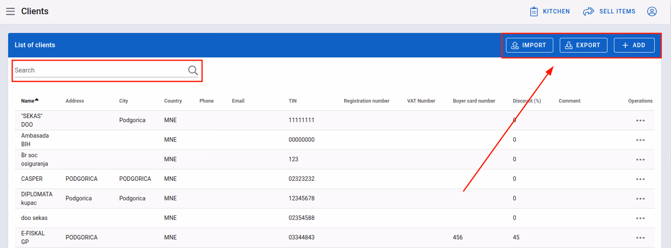Select the doo sekas client name
671x248 pixels.
(34, 218)
